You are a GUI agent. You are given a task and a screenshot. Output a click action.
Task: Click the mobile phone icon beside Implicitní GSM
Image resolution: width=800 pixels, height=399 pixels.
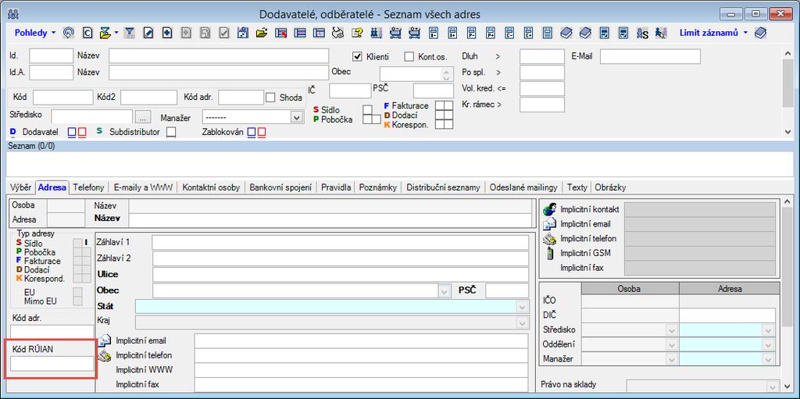coord(550,253)
